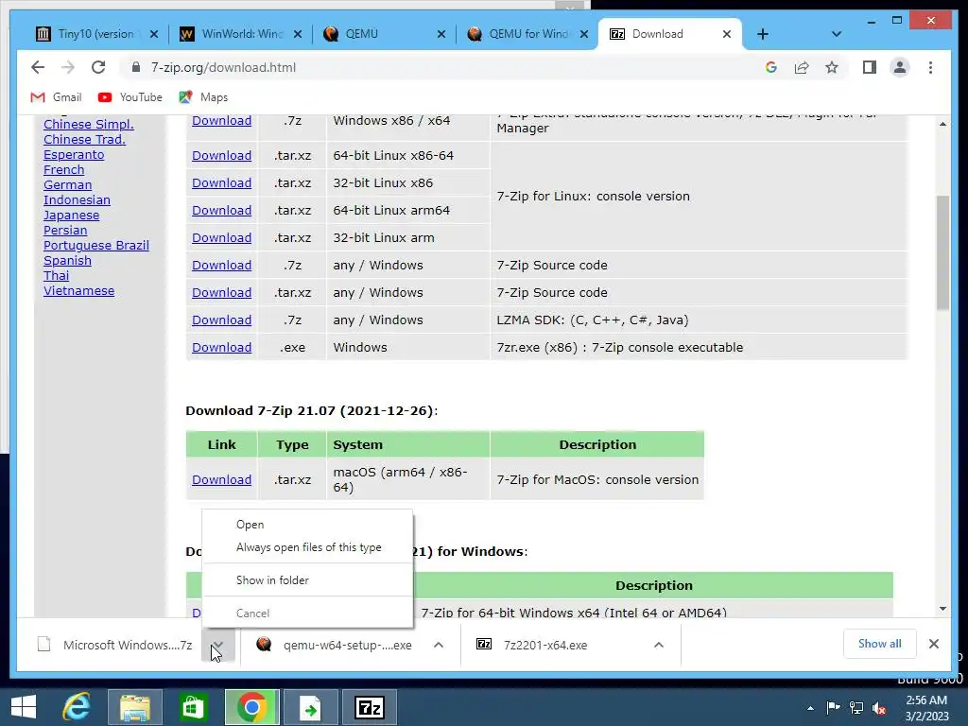Viewport: 968px width, 726px height.
Task: Download the LZMA SDK .7z
Action: click(x=221, y=320)
